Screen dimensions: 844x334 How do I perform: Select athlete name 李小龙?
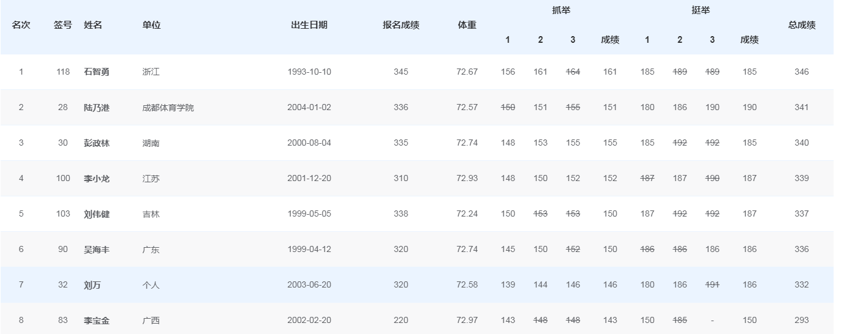[97, 178]
